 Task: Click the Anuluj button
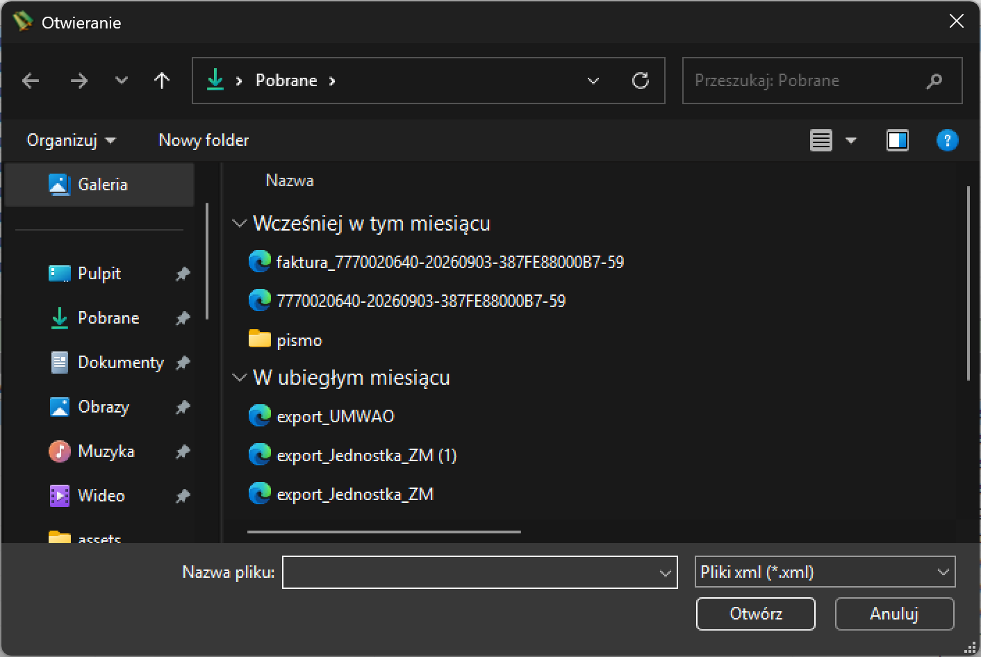[x=894, y=614]
